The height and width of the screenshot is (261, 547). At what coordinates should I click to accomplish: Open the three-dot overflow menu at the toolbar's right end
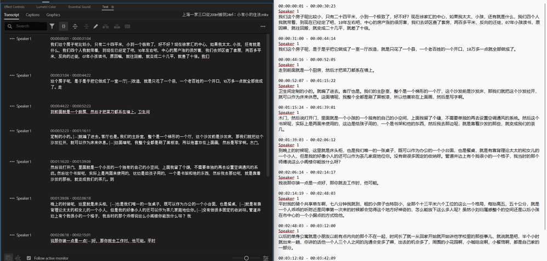click(x=263, y=26)
